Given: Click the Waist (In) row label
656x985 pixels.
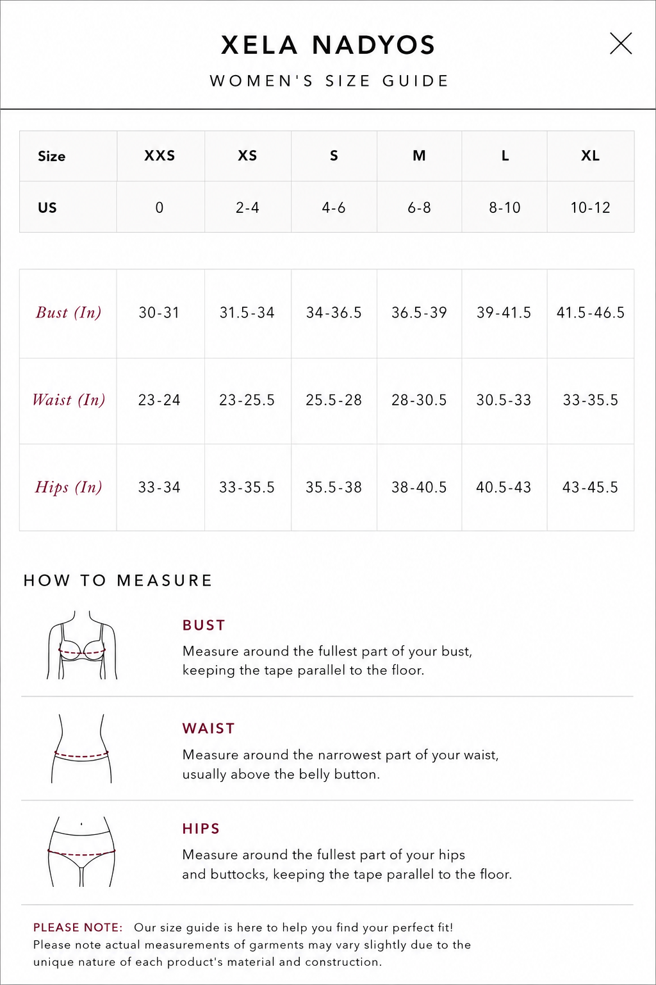Looking at the screenshot, I should click(69, 400).
